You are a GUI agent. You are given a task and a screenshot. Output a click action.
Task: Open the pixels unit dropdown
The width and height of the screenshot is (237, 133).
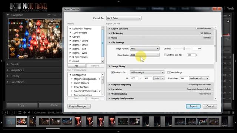pyautogui.click(x=159, y=78)
